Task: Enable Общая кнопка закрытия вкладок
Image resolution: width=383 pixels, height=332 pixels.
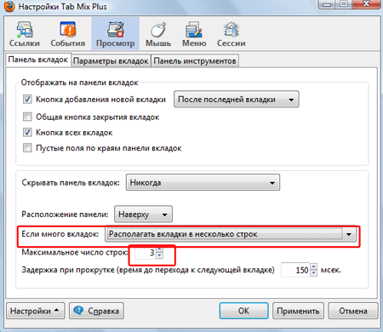Action: coord(27,117)
